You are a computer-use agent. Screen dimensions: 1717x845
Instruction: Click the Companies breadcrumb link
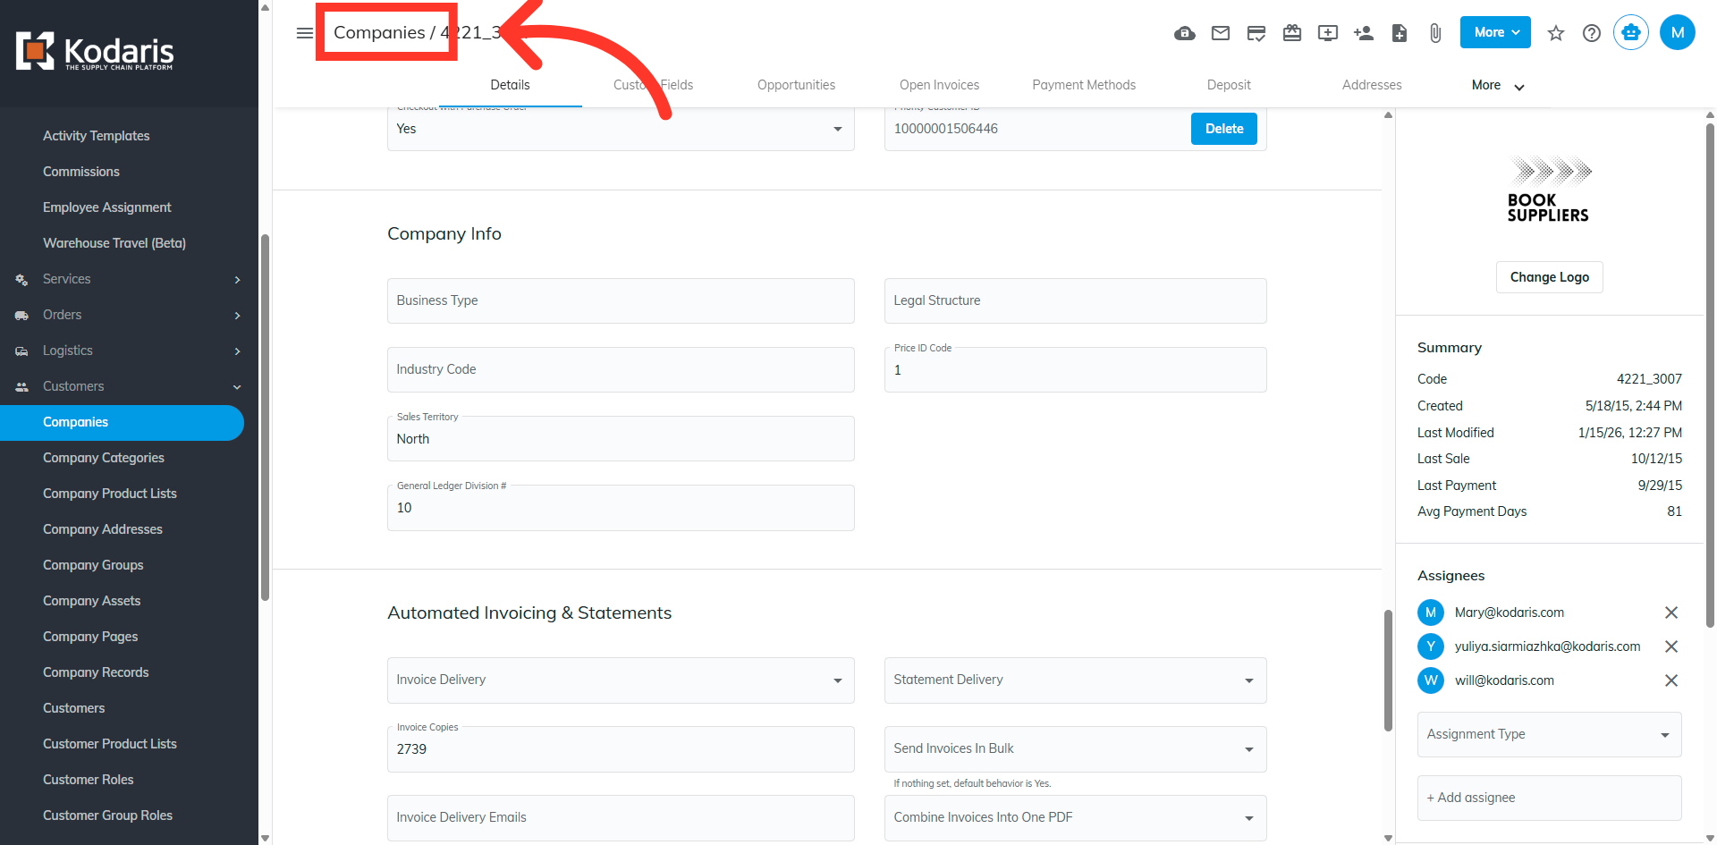click(x=379, y=33)
